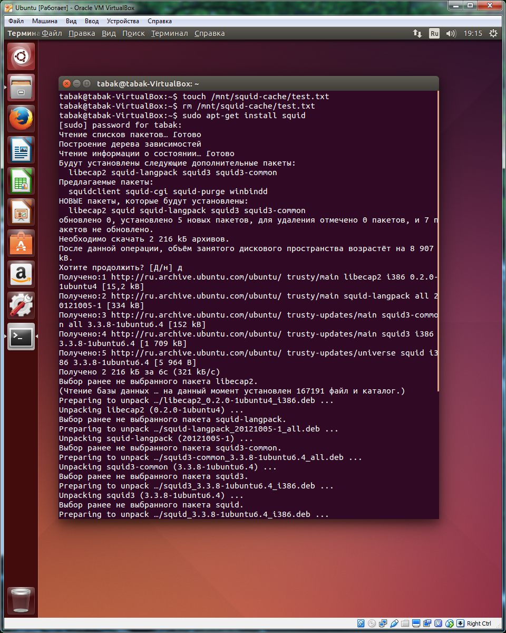Screen dimensions: 506x633
Task: Launch LibreOffice Calc
Action: [x=21, y=181]
